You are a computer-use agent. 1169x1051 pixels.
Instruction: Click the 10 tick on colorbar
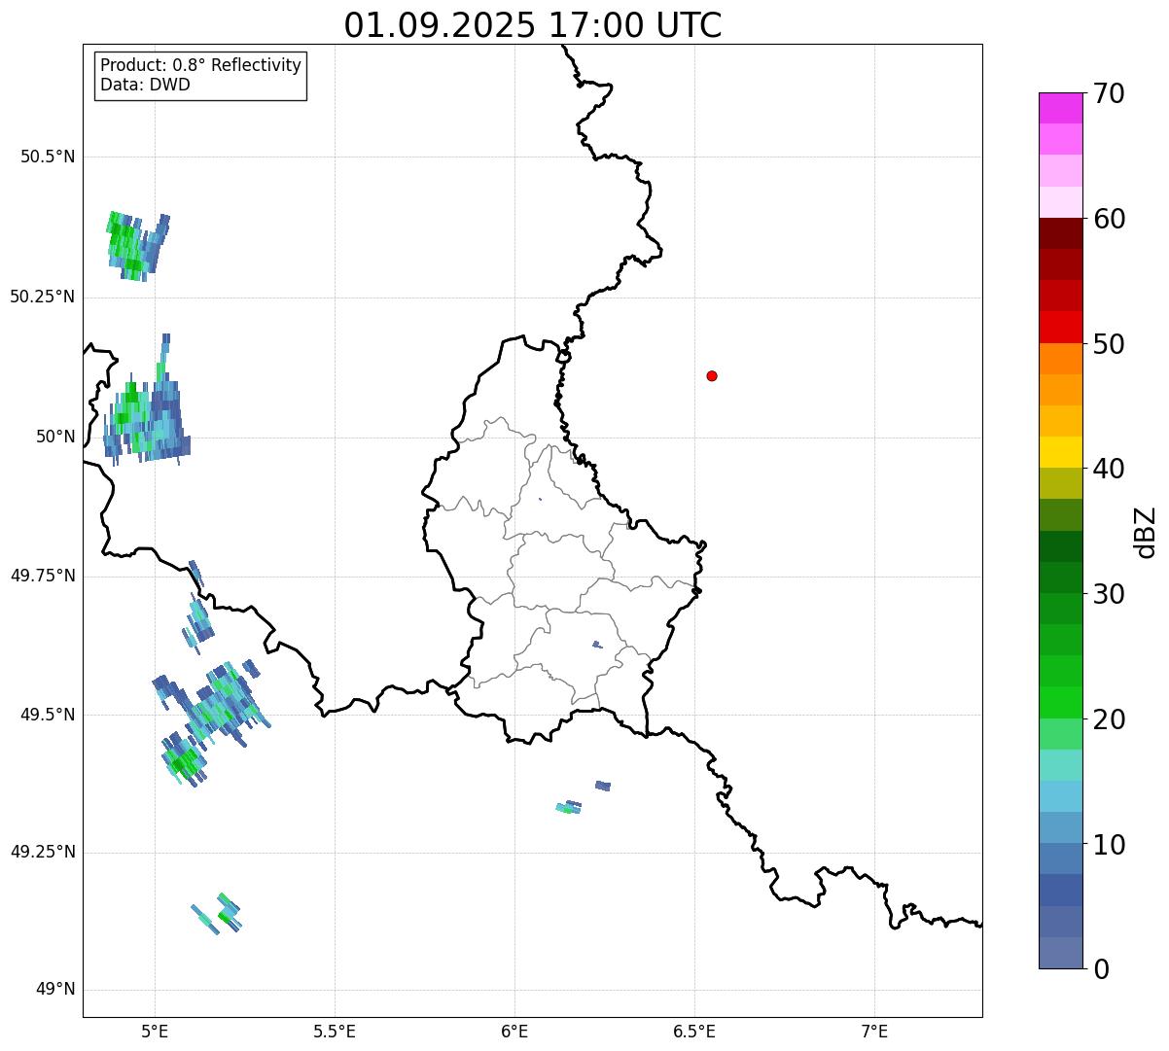(x=1109, y=844)
